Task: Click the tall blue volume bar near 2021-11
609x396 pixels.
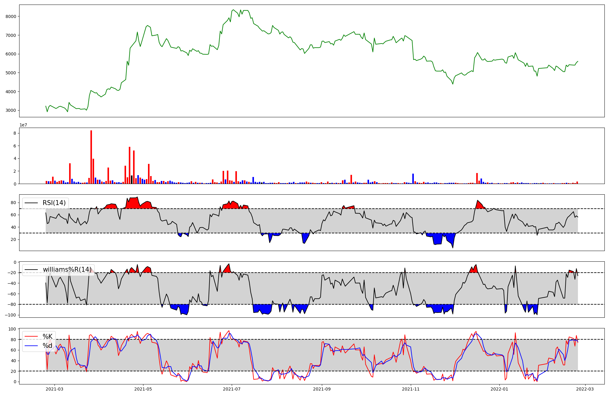Action: 413,179
